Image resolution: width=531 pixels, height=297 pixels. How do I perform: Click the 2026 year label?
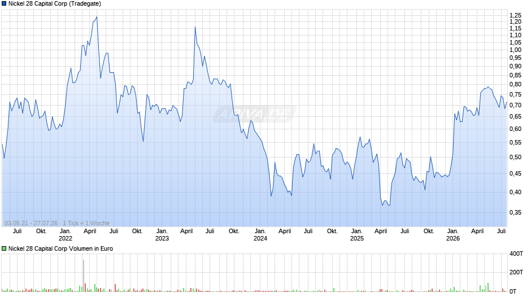(453, 238)
